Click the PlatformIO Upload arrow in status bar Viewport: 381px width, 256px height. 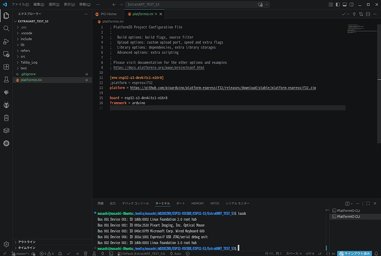(77, 254)
